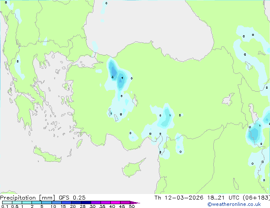Image resolution: width=270 pixels, height=208 pixels.
Task: Click the 40–45 mm legend swatch
Action: (115, 202)
